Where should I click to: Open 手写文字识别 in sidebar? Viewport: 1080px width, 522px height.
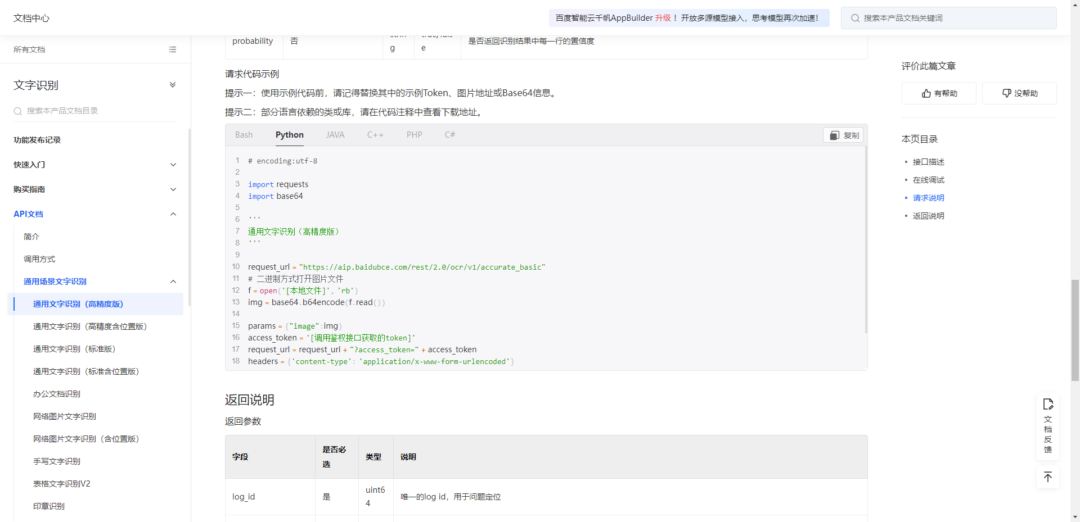click(x=57, y=461)
